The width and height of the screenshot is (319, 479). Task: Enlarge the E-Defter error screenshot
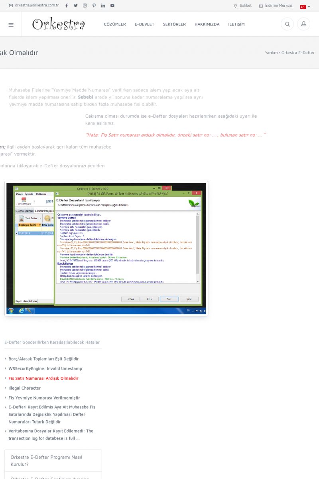click(x=106, y=248)
